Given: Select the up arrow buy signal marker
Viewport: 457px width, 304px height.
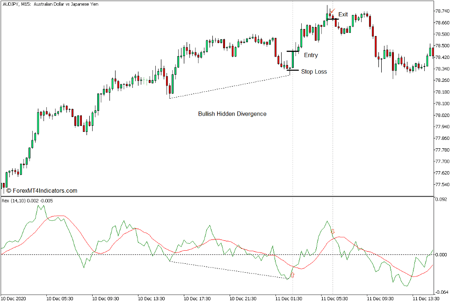Looking at the screenshot, I should 292,275.
